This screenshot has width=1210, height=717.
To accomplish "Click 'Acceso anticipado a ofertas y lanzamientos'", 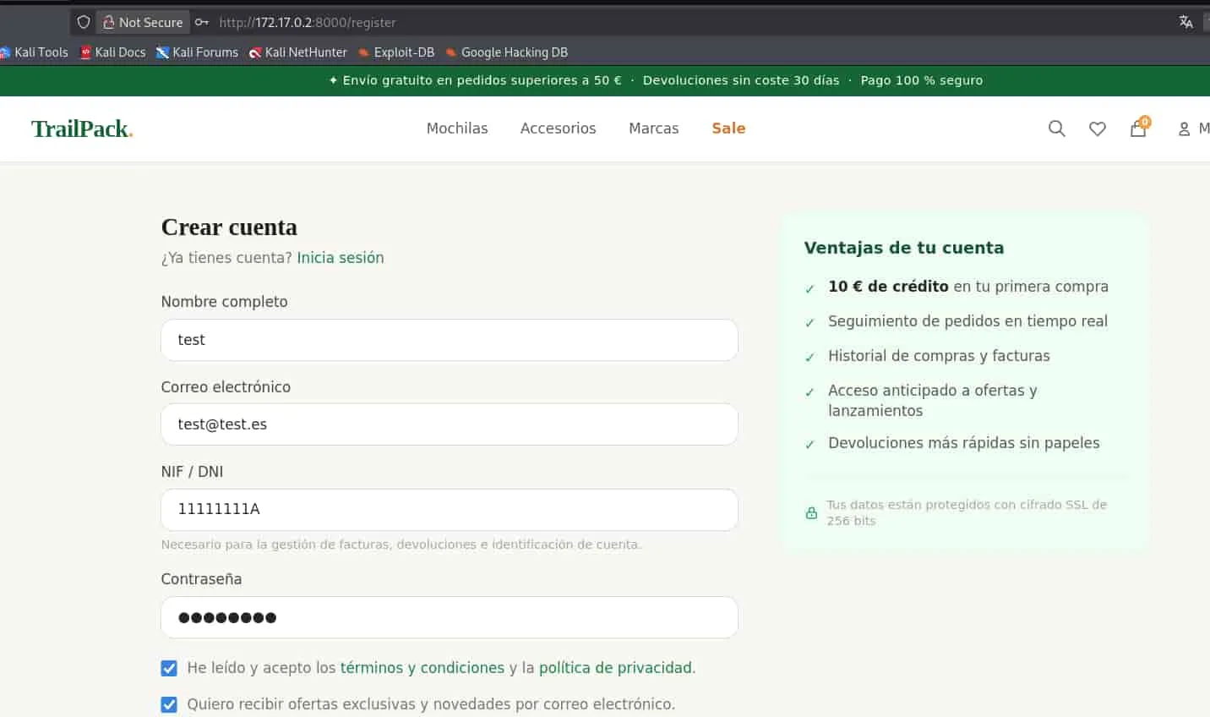I will click(933, 401).
